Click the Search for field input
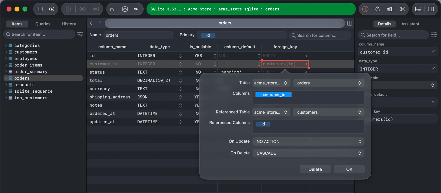 pyautogui.click(x=393, y=35)
